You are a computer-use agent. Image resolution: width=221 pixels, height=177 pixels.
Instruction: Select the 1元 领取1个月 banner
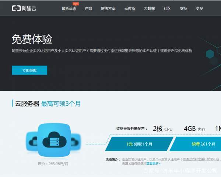coord(139,144)
